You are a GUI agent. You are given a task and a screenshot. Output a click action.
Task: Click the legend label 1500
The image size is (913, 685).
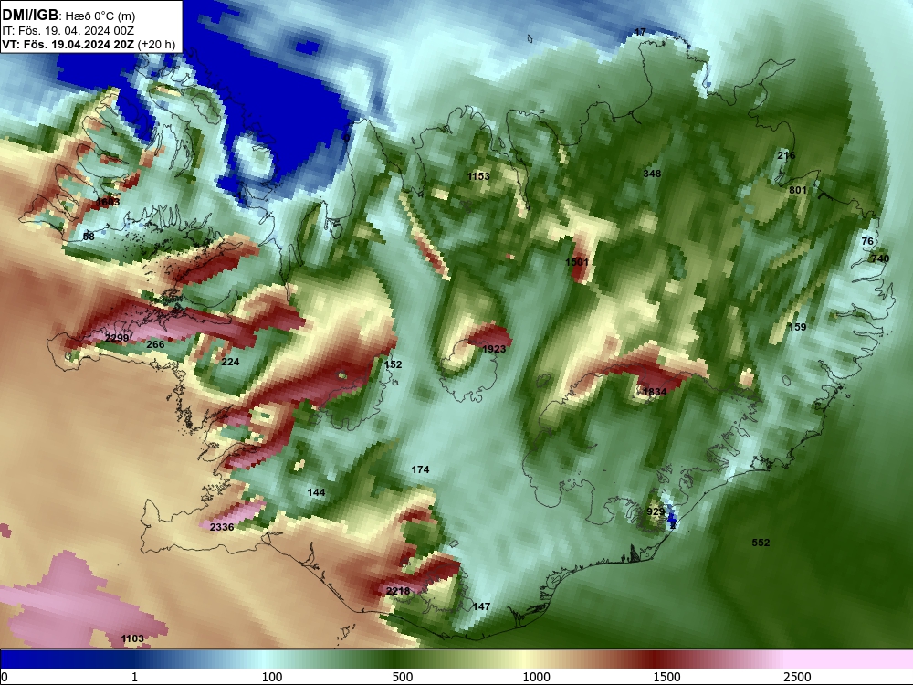coord(666,677)
